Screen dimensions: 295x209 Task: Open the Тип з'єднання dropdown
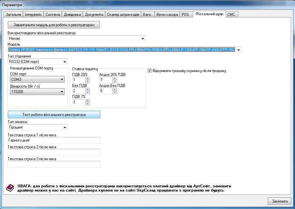65,62
